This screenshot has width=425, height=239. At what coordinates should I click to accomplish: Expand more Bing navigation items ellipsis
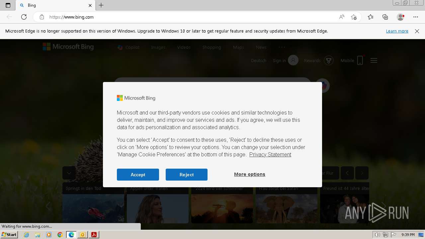pos(282,47)
